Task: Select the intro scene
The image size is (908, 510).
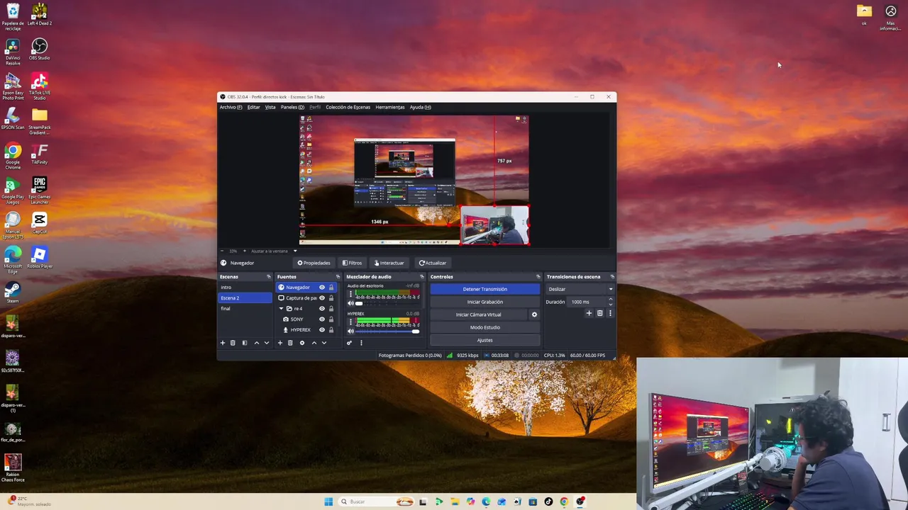Action: click(x=245, y=288)
